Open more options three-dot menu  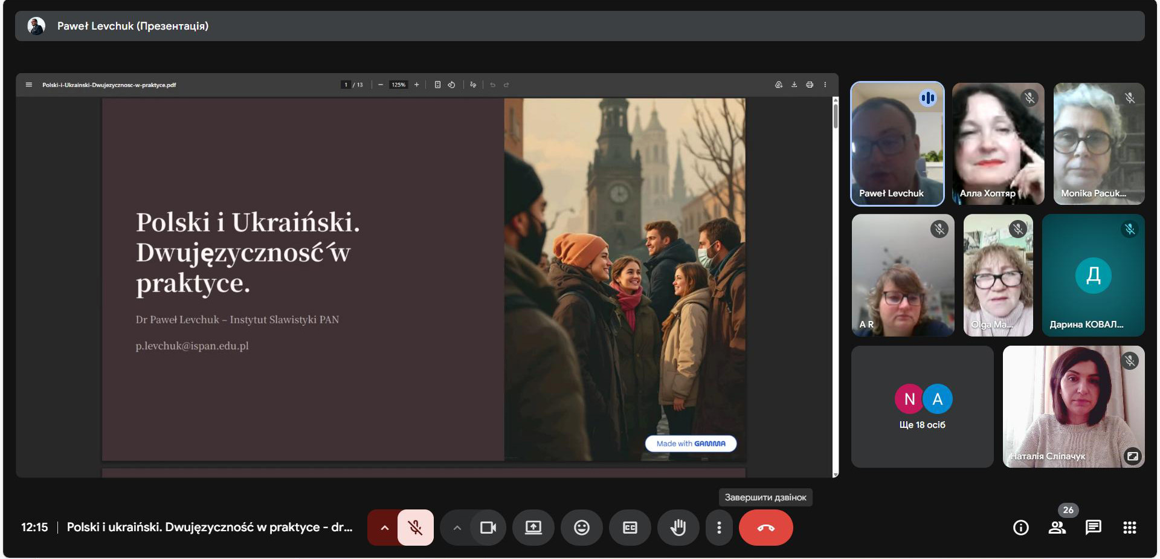click(718, 528)
